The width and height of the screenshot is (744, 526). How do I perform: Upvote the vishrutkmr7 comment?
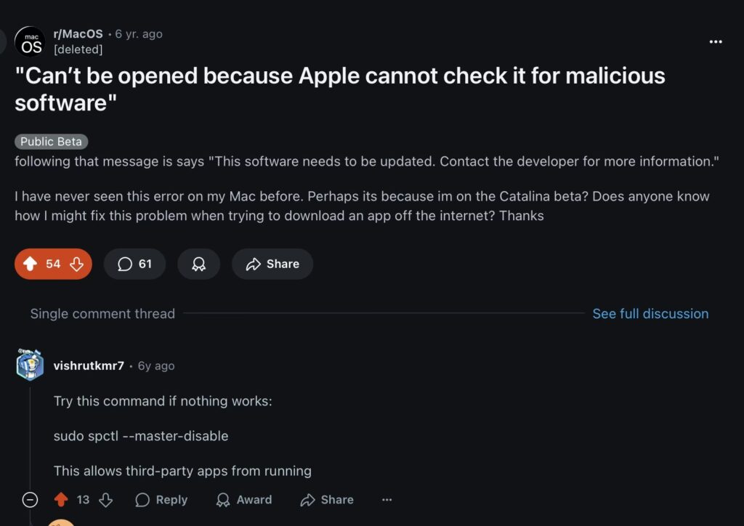(61, 500)
